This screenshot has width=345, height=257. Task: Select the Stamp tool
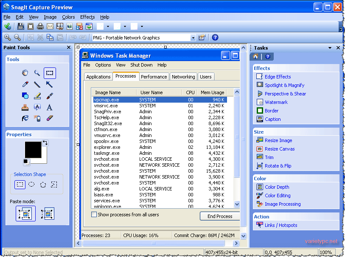pyautogui.click(x=25, y=107)
